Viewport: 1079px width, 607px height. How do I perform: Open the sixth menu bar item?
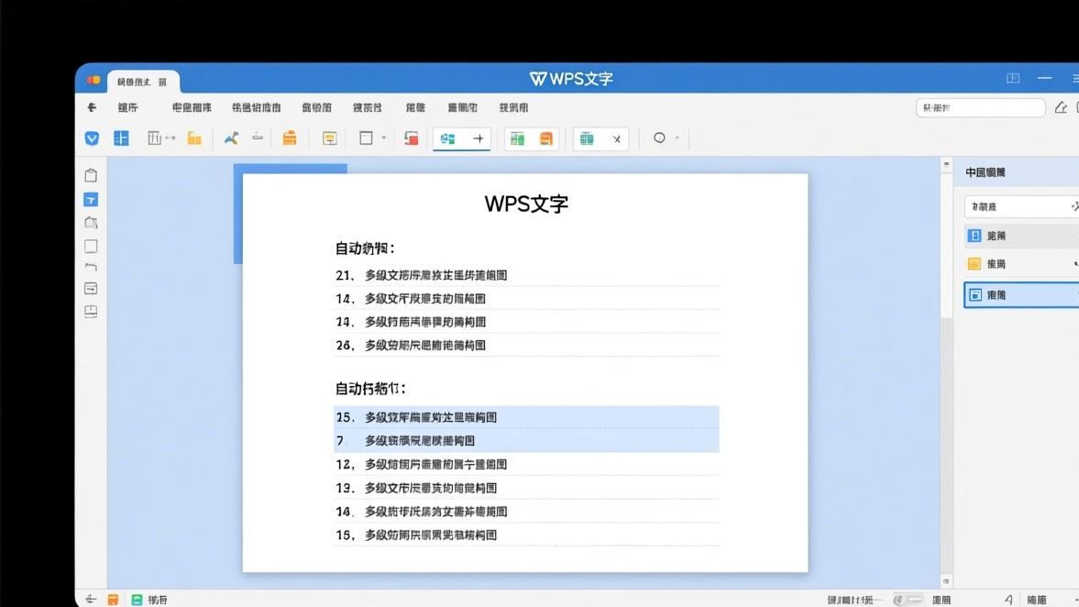pos(415,107)
